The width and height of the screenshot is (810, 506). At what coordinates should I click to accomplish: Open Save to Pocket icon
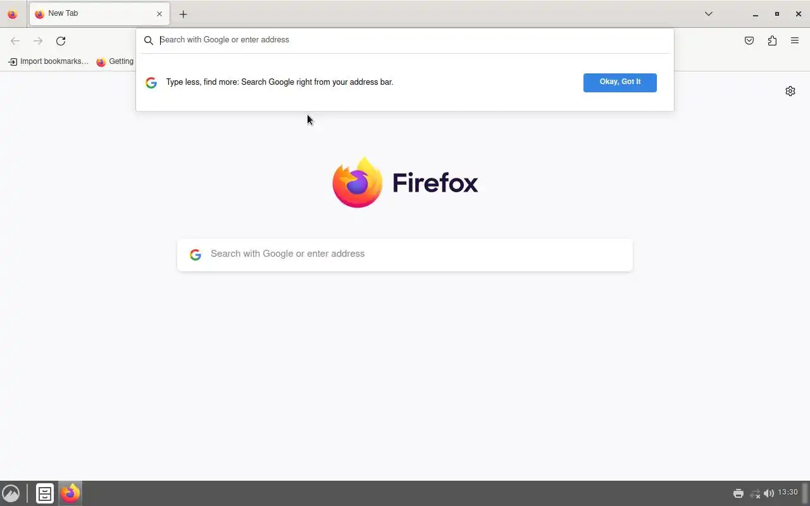pyautogui.click(x=749, y=41)
